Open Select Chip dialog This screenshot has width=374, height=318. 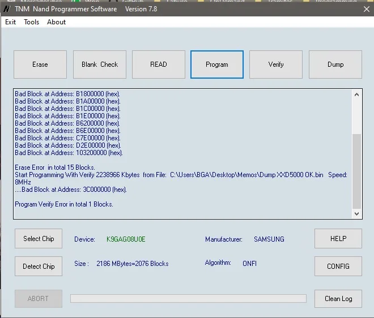[39, 239]
